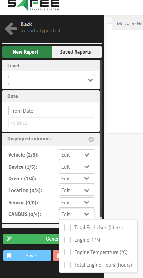Click the From Date field

click(51, 111)
